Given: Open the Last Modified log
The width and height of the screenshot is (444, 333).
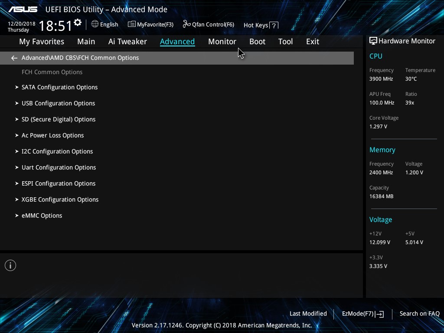Looking at the screenshot, I should pos(308,314).
